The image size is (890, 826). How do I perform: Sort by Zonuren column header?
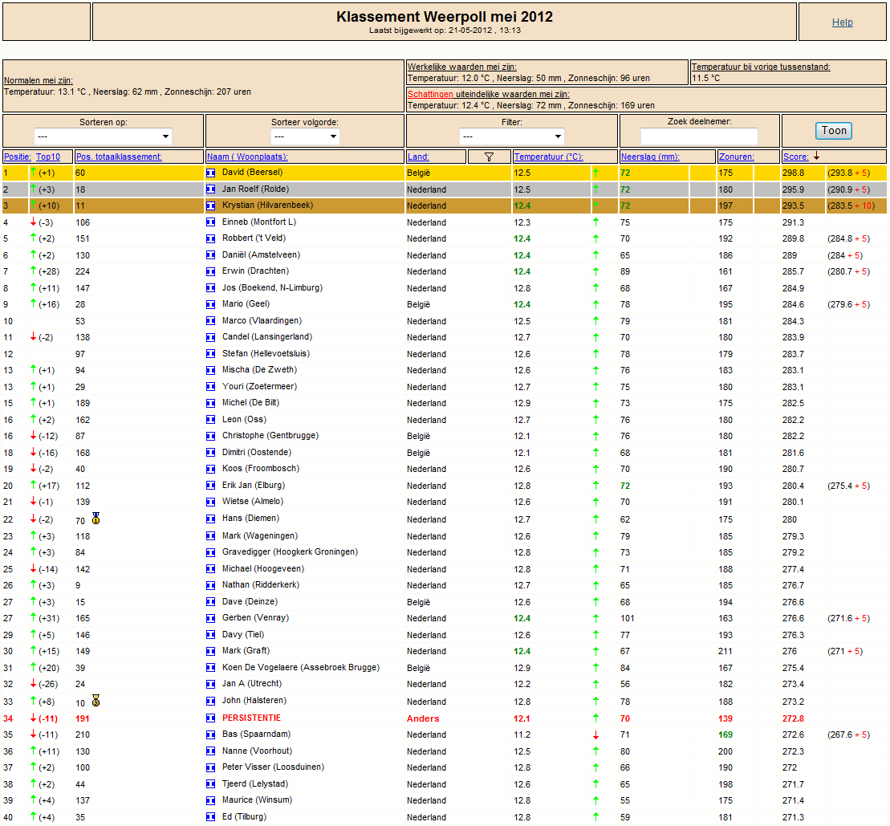(x=736, y=157)
